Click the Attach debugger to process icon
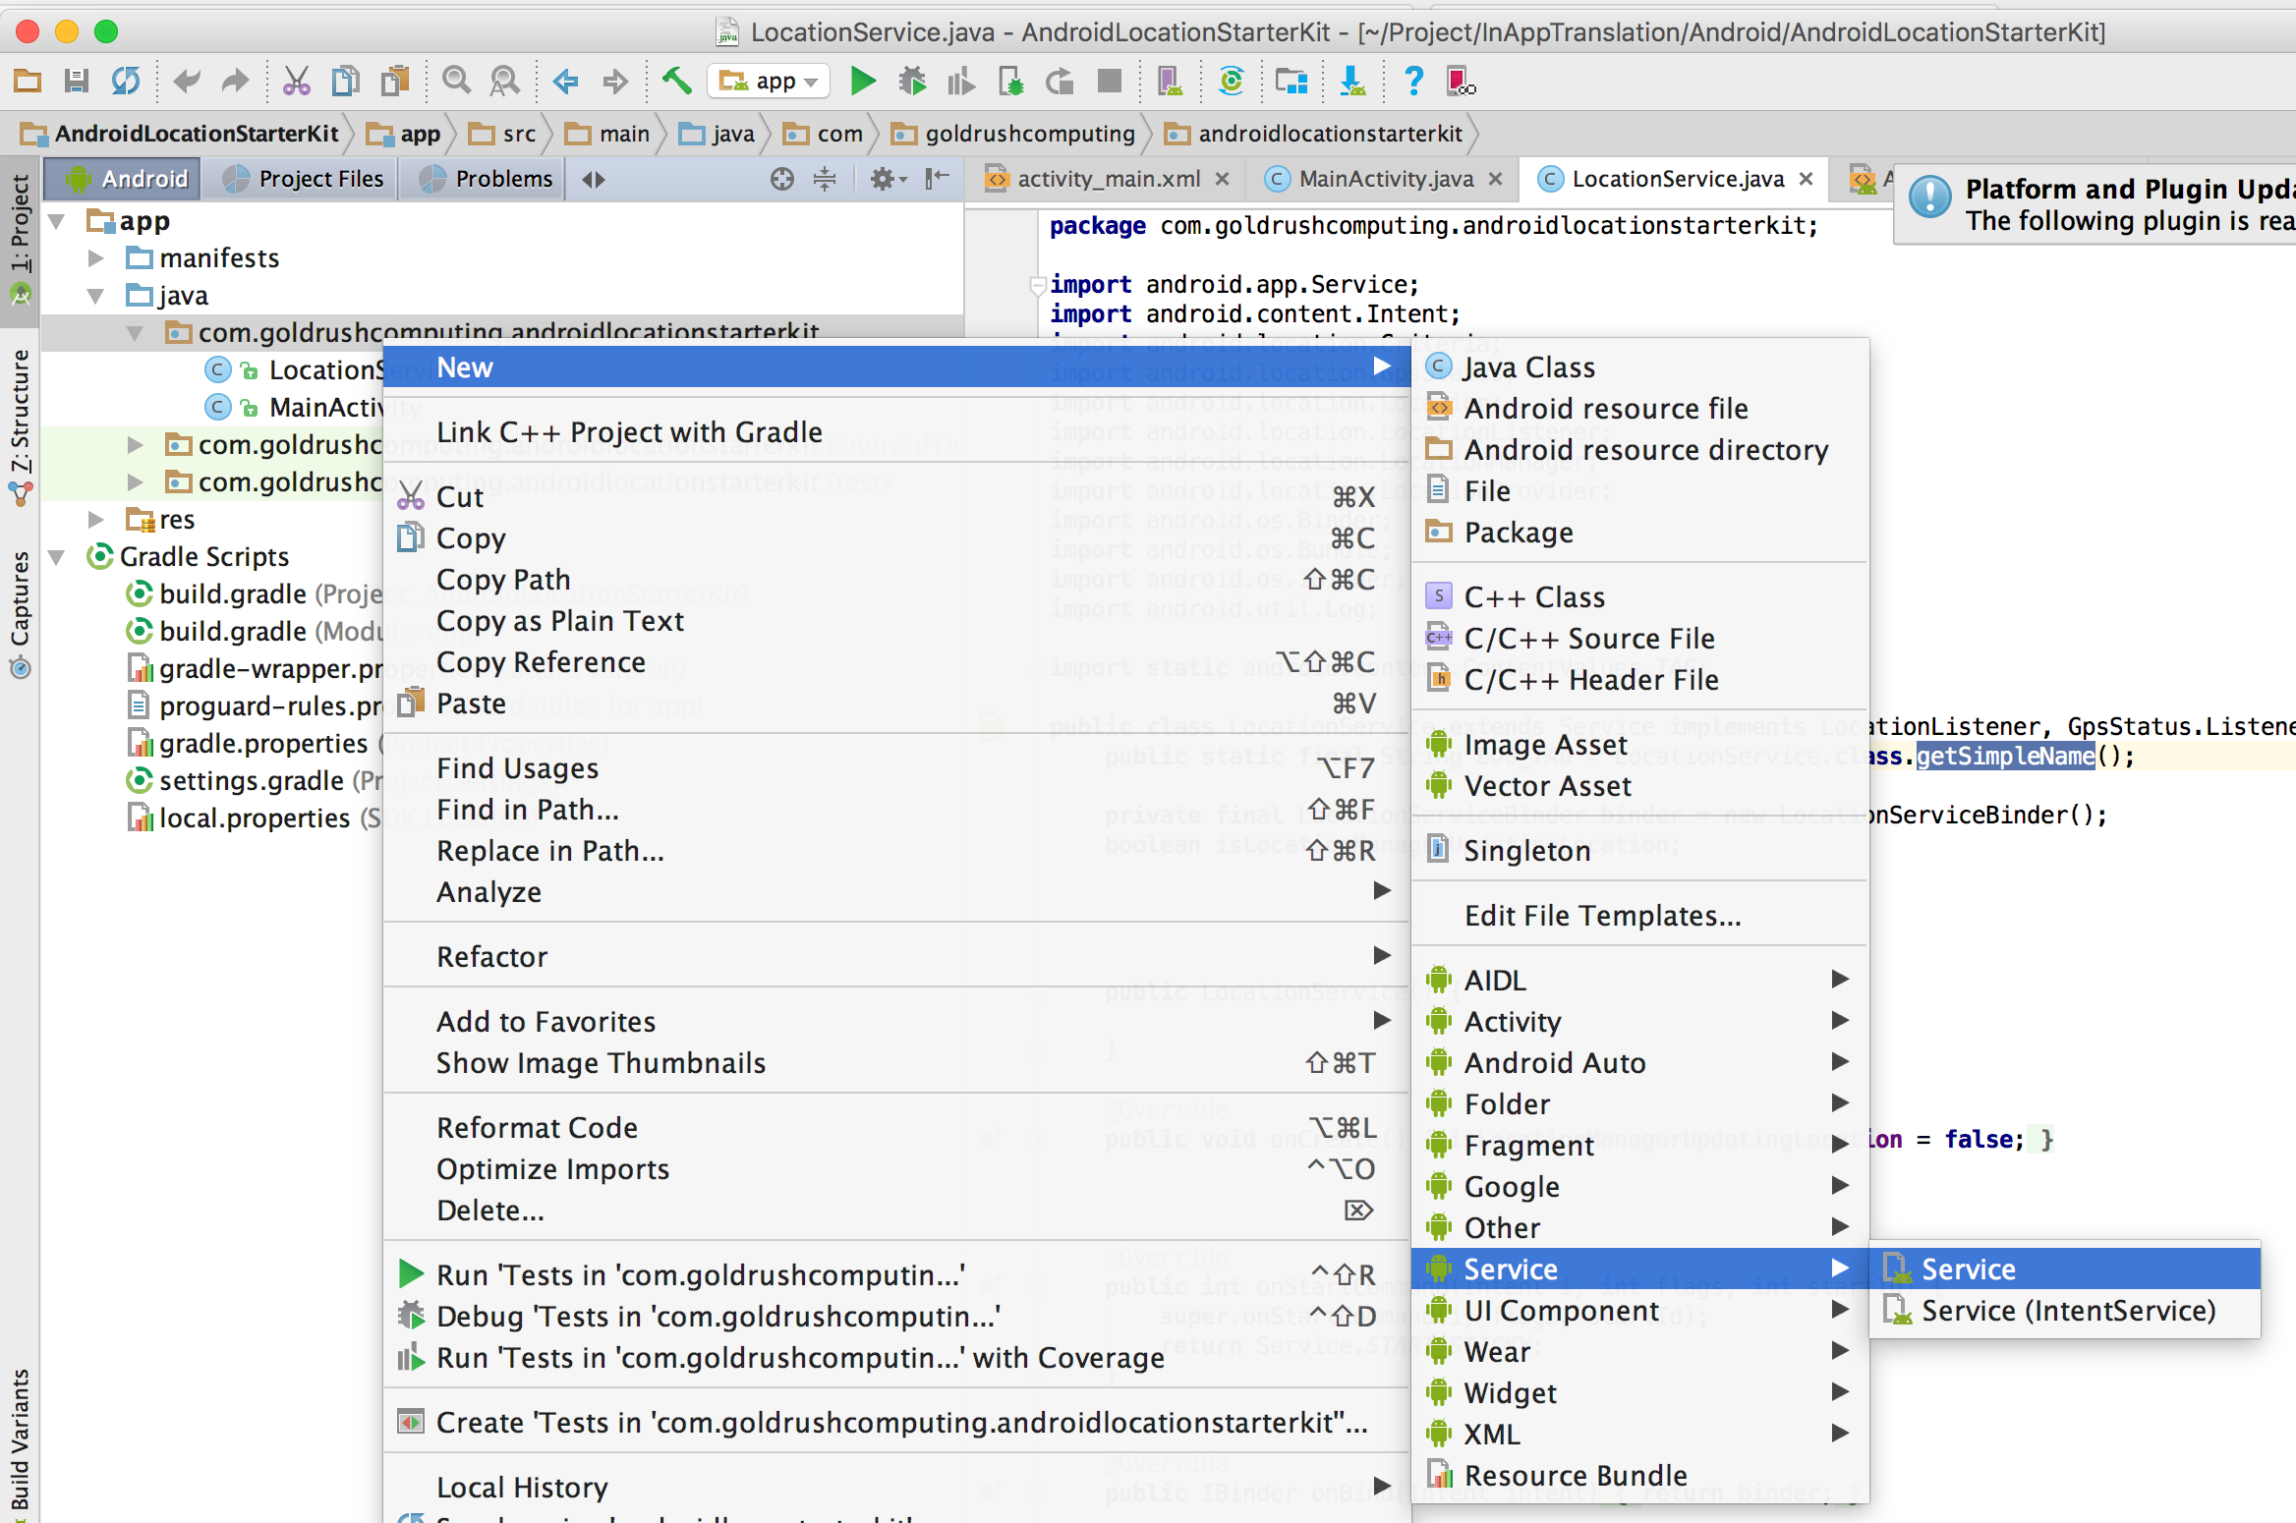Screen dimensions: 2296x1523 pos(1010,81)
